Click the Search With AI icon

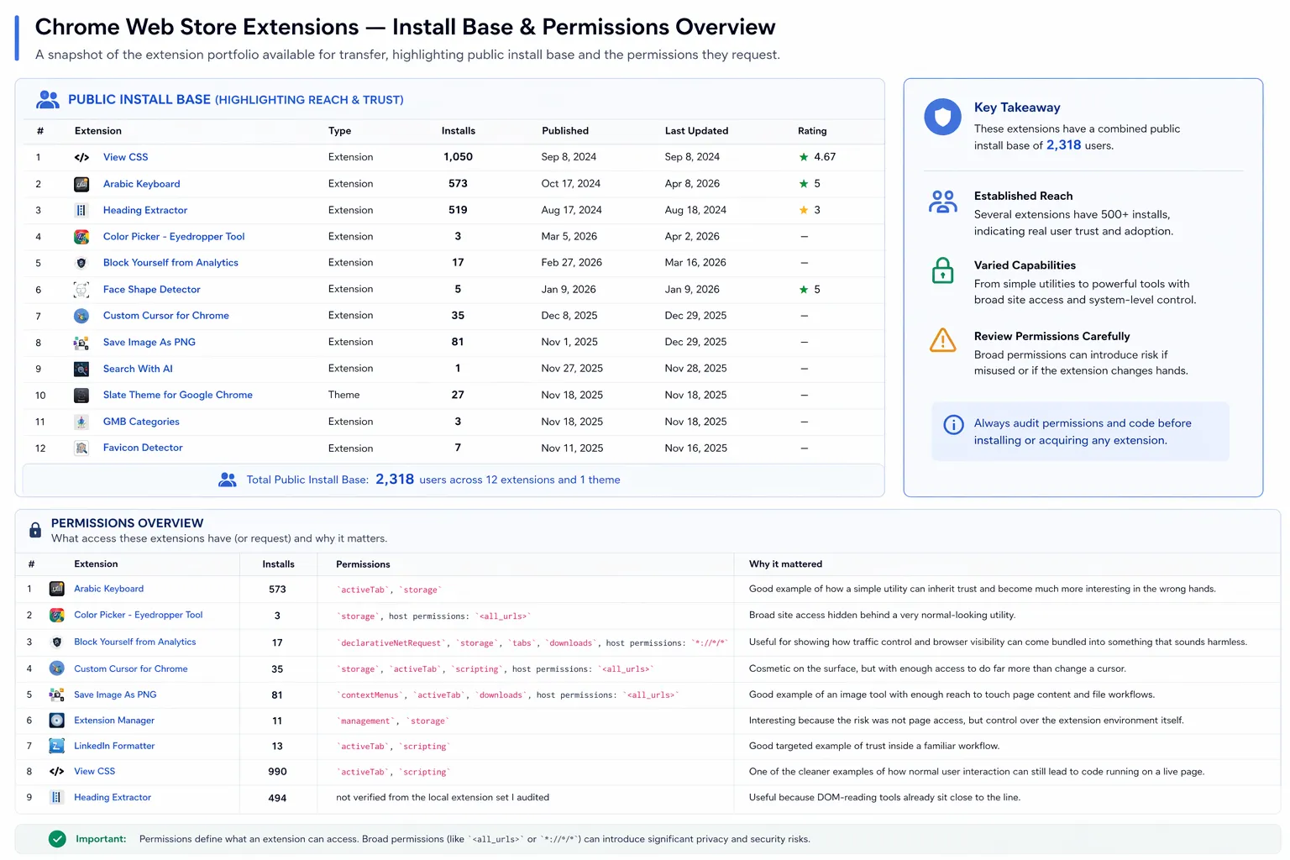click(81, 369)
